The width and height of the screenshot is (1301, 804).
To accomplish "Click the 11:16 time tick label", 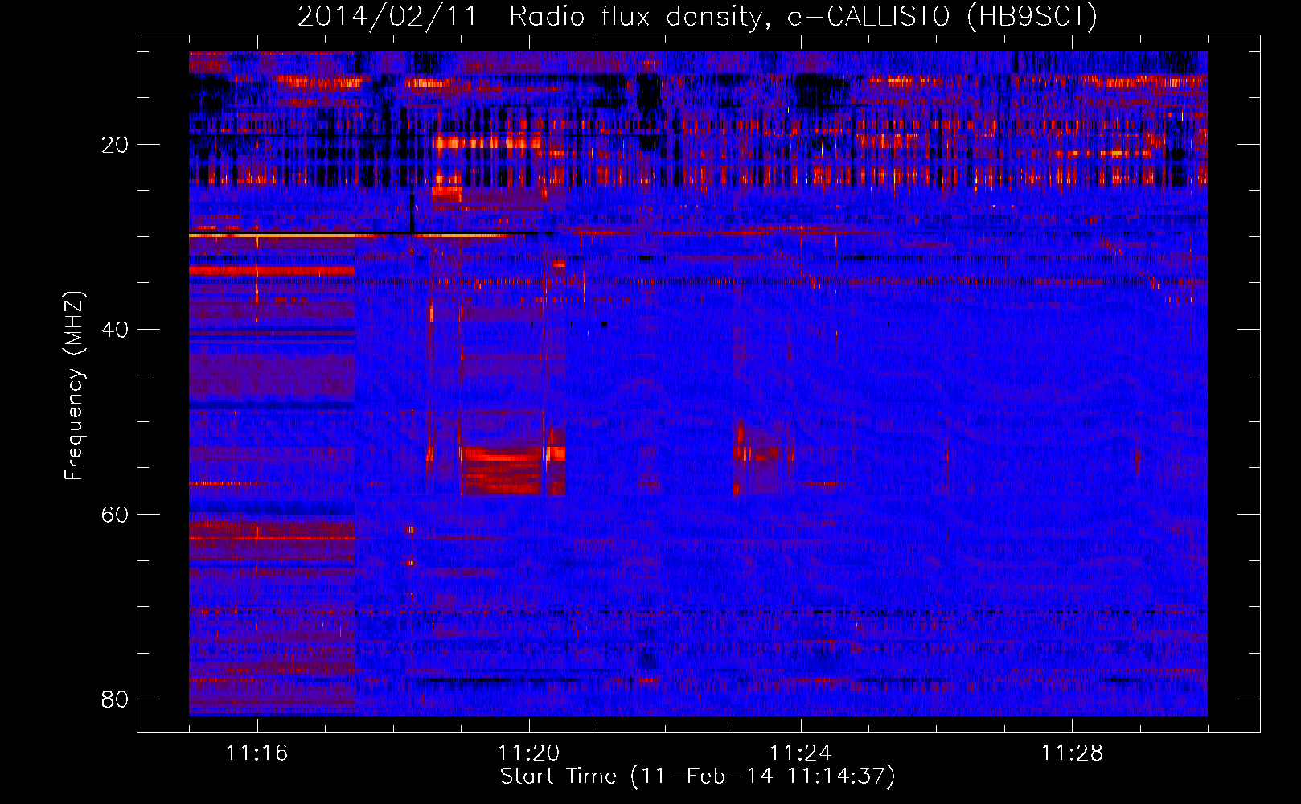I will coord(257,753).
